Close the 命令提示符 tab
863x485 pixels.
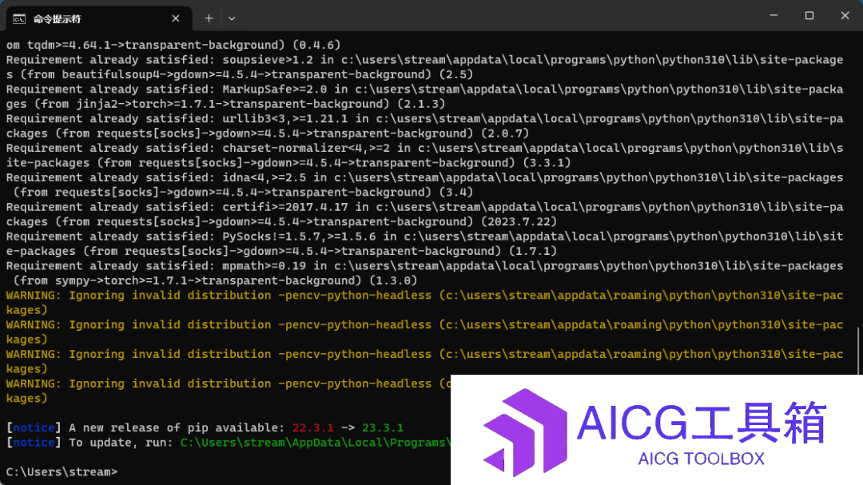tap(176, 18)
